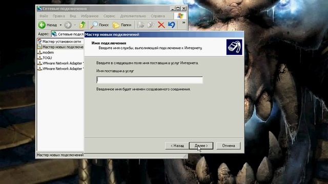
Task: Select the TOGU connection
Action: 47,58
